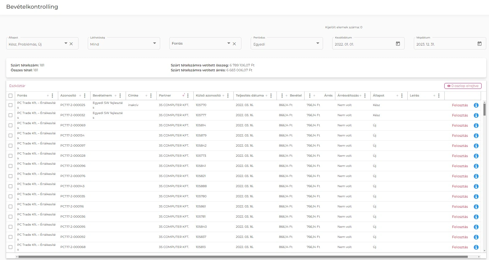Check the row PCT17-2-000032 checkbox

pos(10,115)
